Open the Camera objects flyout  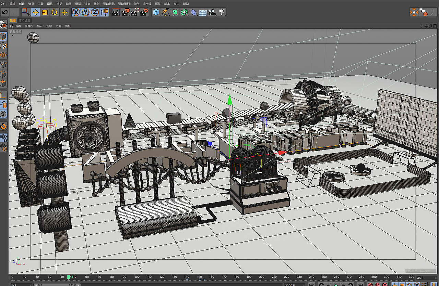coord(212,12)
